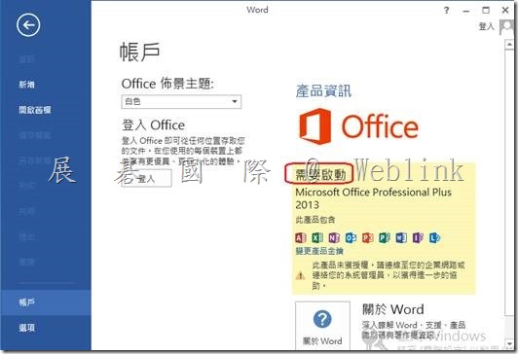Select 新增 in the left sidebar

click(x=26, y=85)
